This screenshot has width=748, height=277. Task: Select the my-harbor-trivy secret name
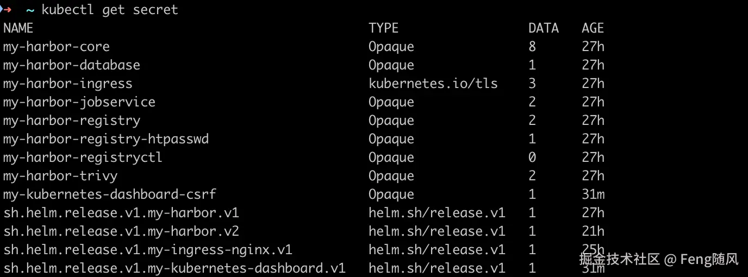pyautogui.click(x=60, y=176)
